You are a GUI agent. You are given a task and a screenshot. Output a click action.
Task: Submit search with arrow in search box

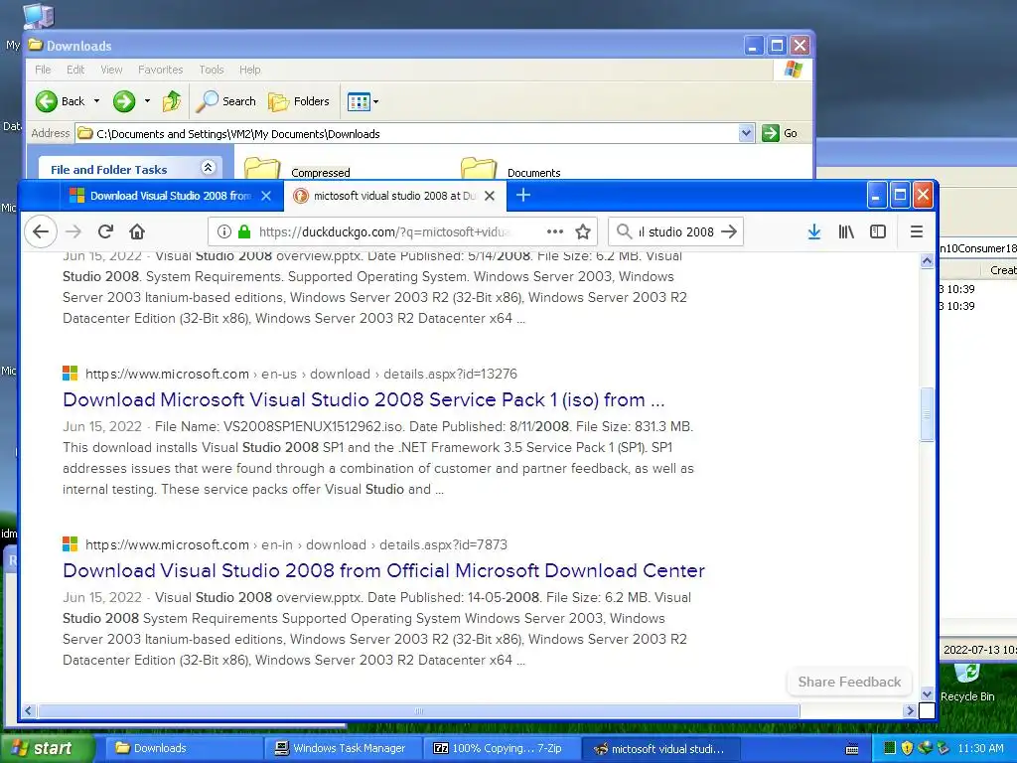click(x=729, y=231)
